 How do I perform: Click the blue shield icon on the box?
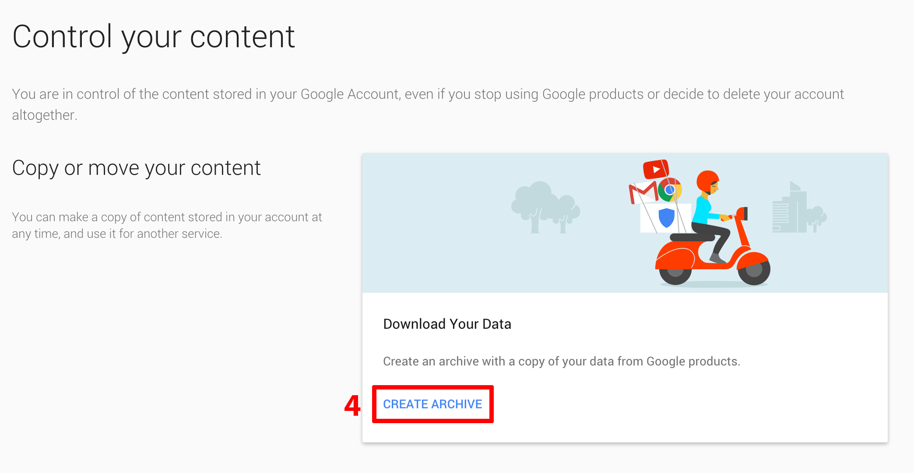(x=667, y=218)
